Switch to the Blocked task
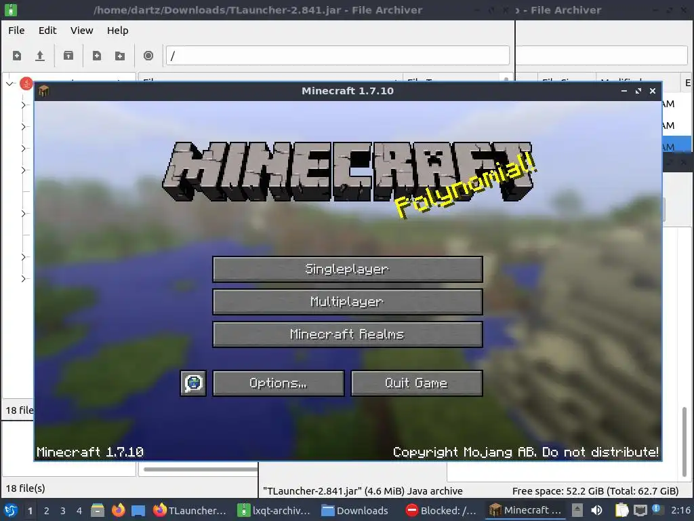Image resolution: width=694 pixels, height=521 pixels. point(441,510)
